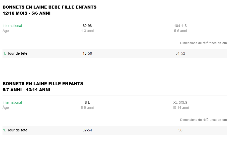Viewport: 233px width, 145px height.
Task: Click the 52-54 head circumference value
Action: 87,130
